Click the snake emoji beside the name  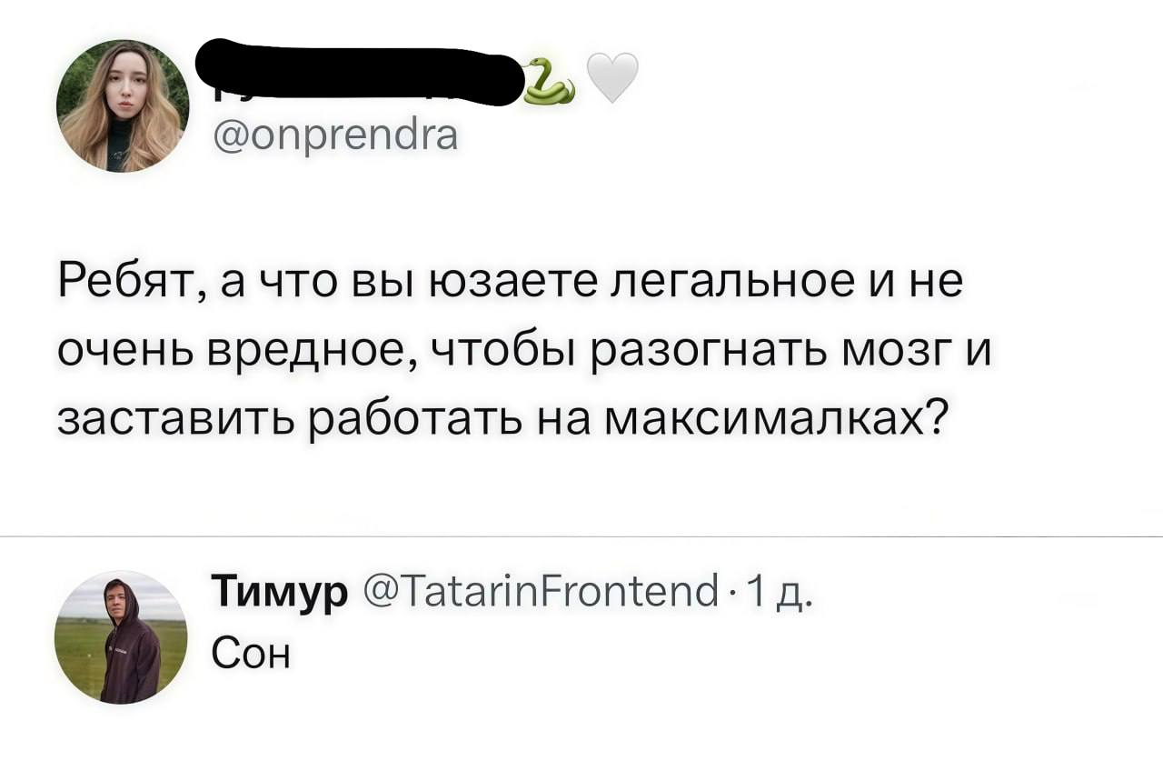(x=551, y=82)
